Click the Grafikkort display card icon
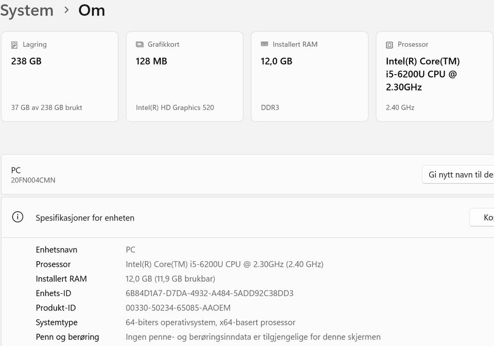The image size is (494, 346). (x=139, y=45)
